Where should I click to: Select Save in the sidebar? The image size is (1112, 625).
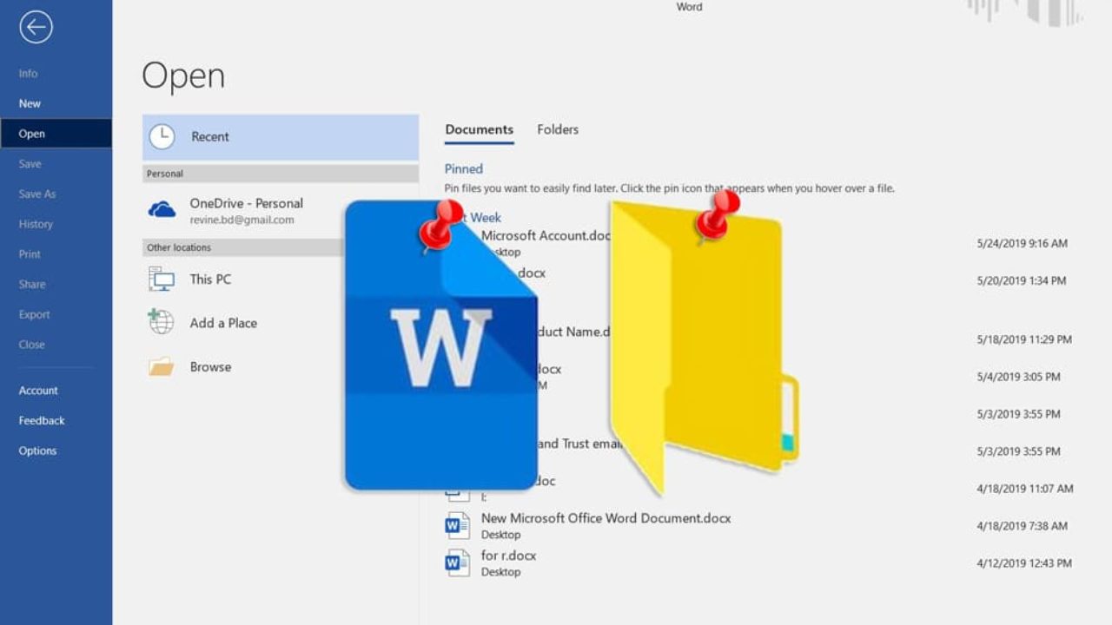[x=30, y=164]
